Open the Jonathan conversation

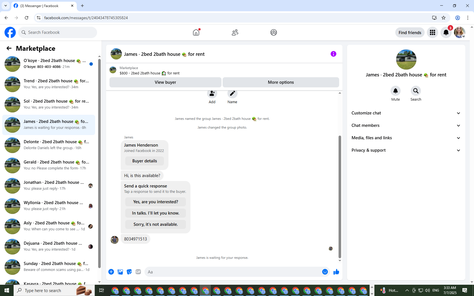(x=49, y=185)
